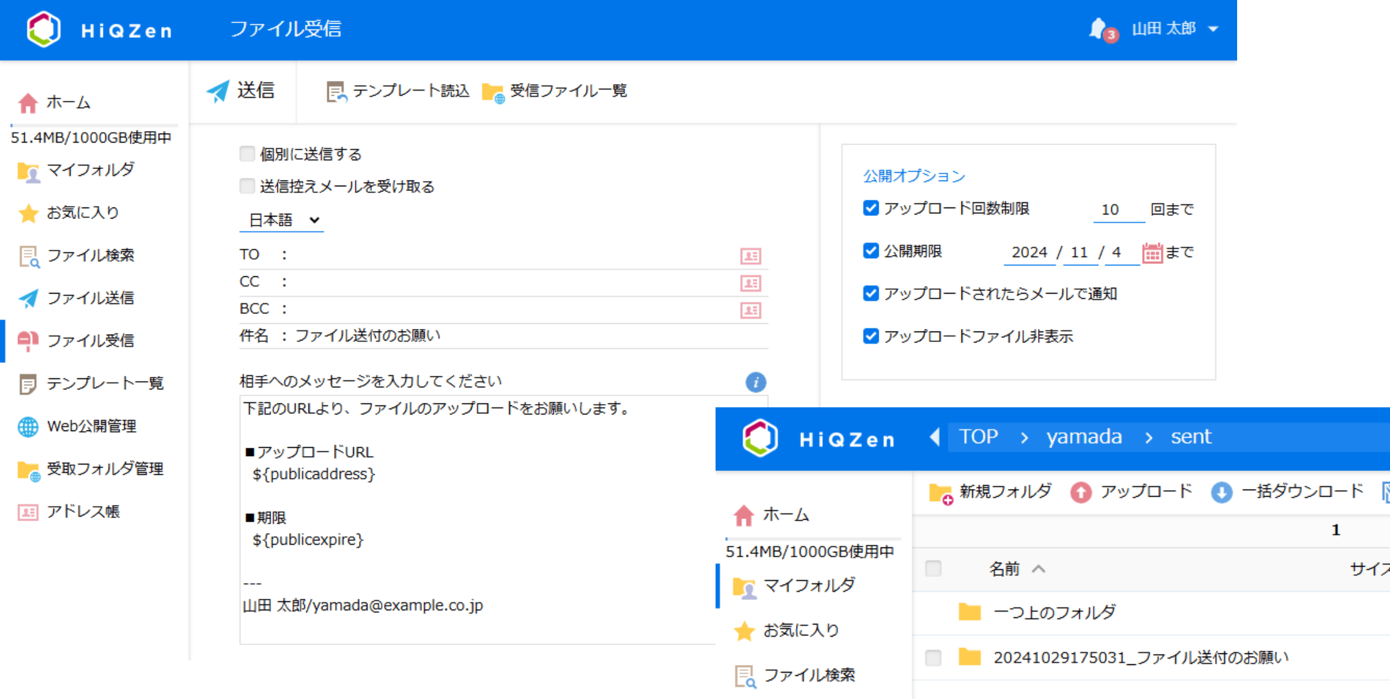This screenshot has width=1390, height=699.
Task: Open the calendar date picker icon
Action: pos(1152,253)
